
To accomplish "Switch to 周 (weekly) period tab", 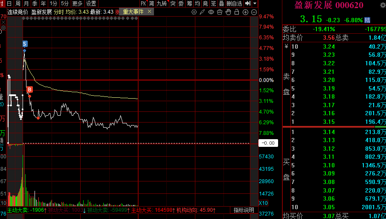I will tap(18, 3).
